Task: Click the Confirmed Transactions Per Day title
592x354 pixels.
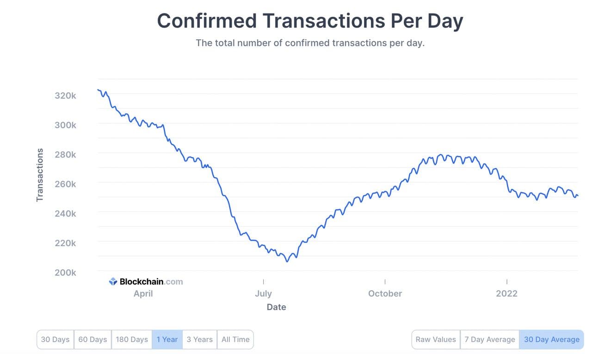Action: 310,21
